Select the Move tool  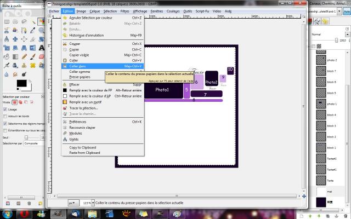15,39
